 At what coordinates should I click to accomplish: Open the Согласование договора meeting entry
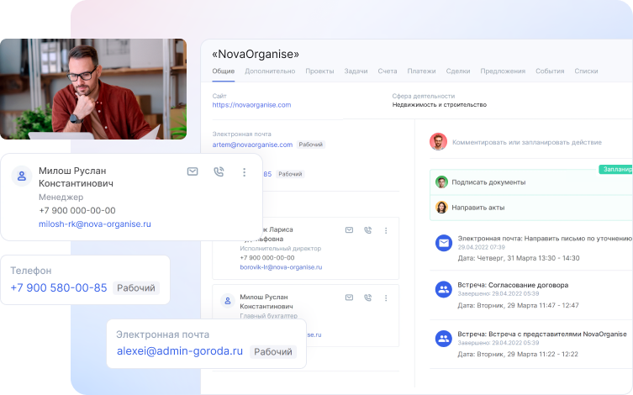pos(513,285)
